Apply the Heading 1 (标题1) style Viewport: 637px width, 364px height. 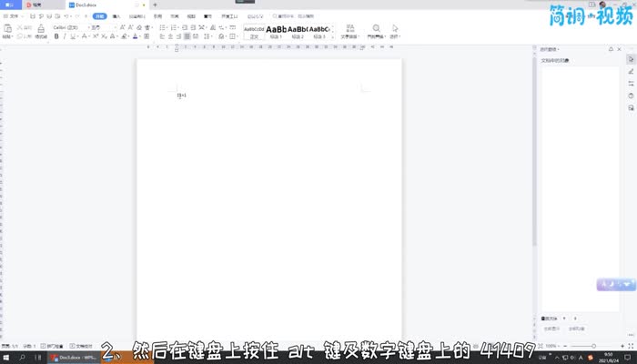(275, 31)
